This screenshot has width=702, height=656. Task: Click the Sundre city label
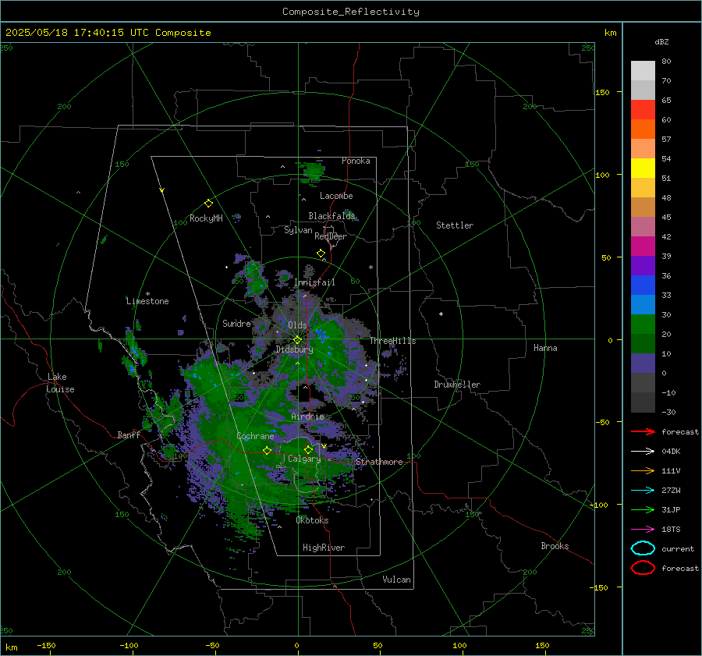(x=236, y=323)
